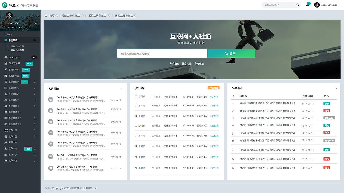This screenshot has height=193, width=344.
Task: Click 养老保险 hot search link
Action: coord(199,64)
